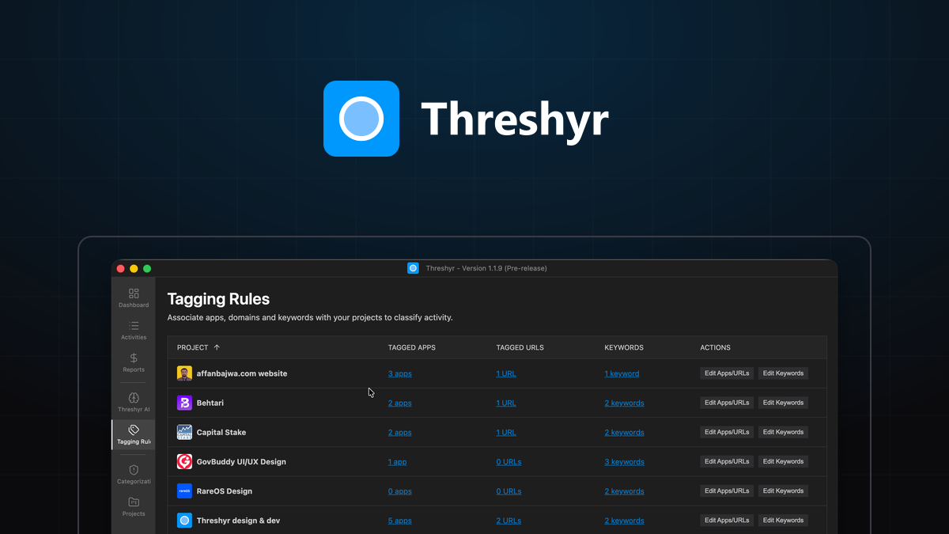This screenshot has height=534, width=949.
Task: Open the Activities list icon
Action: point(134,326)
